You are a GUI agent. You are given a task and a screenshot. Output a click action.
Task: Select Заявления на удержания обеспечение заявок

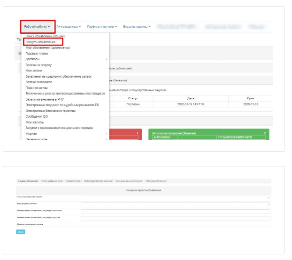(x=60, y=78)
